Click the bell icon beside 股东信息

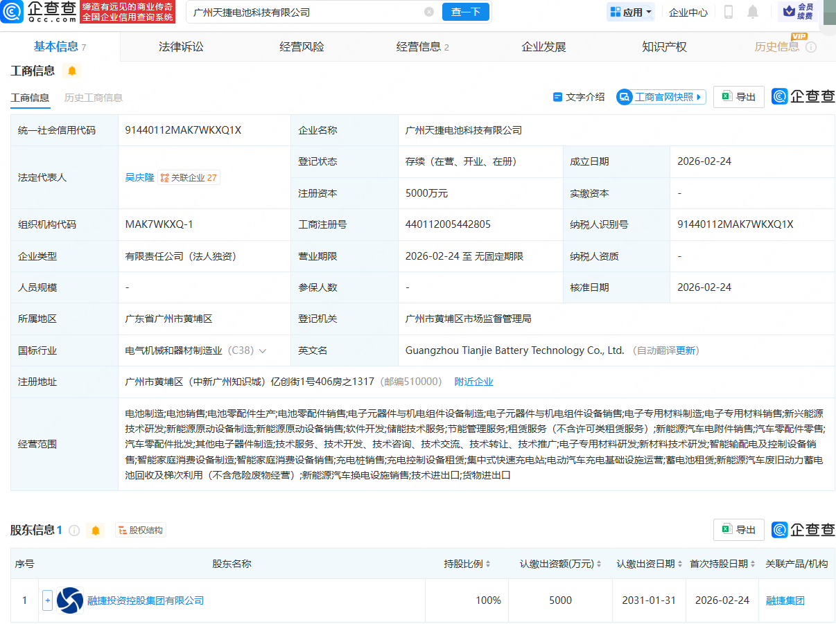tap(96, 529)
